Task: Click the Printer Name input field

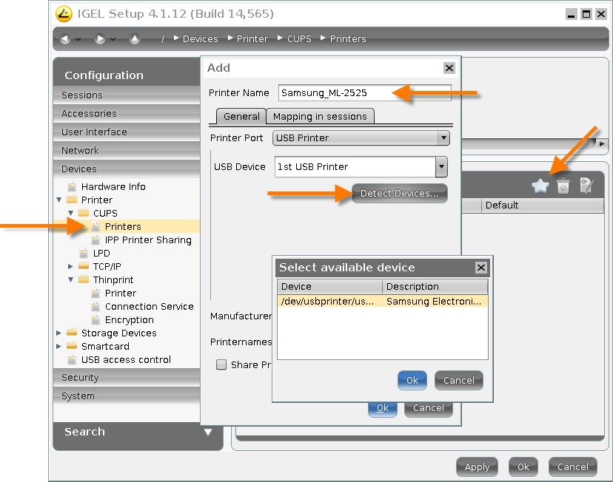Action: [x=365, y=93]
